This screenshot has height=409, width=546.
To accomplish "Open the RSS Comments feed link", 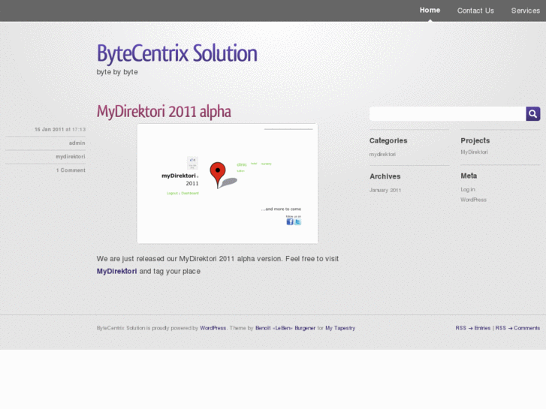I will [x=517, y=328].
